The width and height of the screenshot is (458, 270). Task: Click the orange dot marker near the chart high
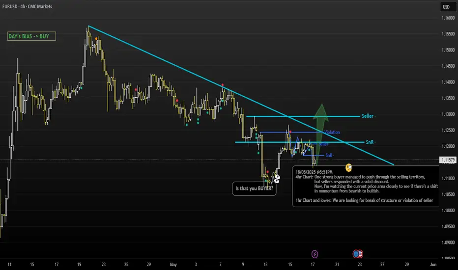tap(96, 38)
